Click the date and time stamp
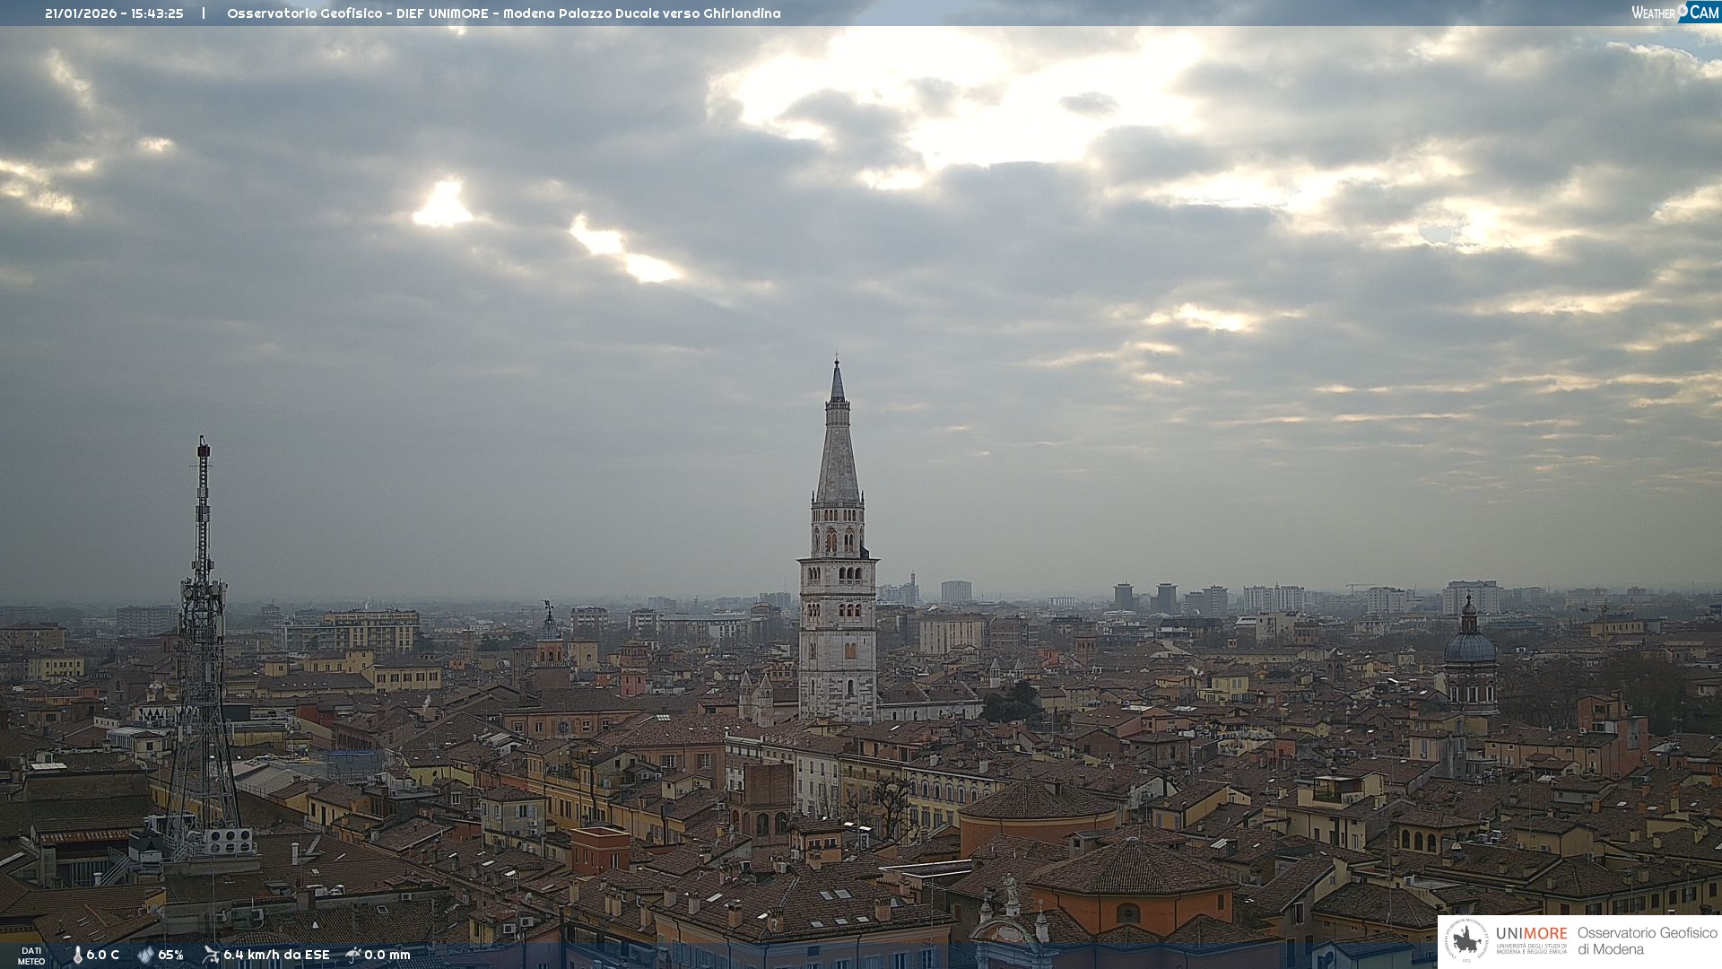Viewport: 1722px width, 969px height. [x=114, y=13]
